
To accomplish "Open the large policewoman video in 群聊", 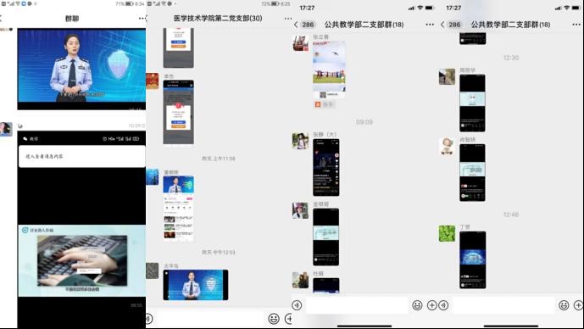I will click(81, 69).
